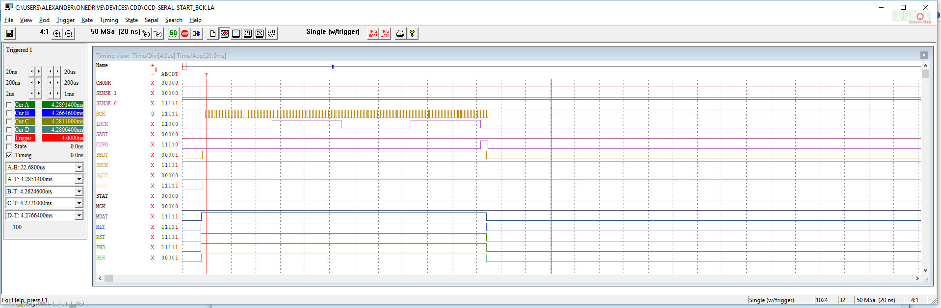Click the blue Cur B color label
Image resolution: width=941 pixels, height=308 pixels.
(x=25, y=113)
